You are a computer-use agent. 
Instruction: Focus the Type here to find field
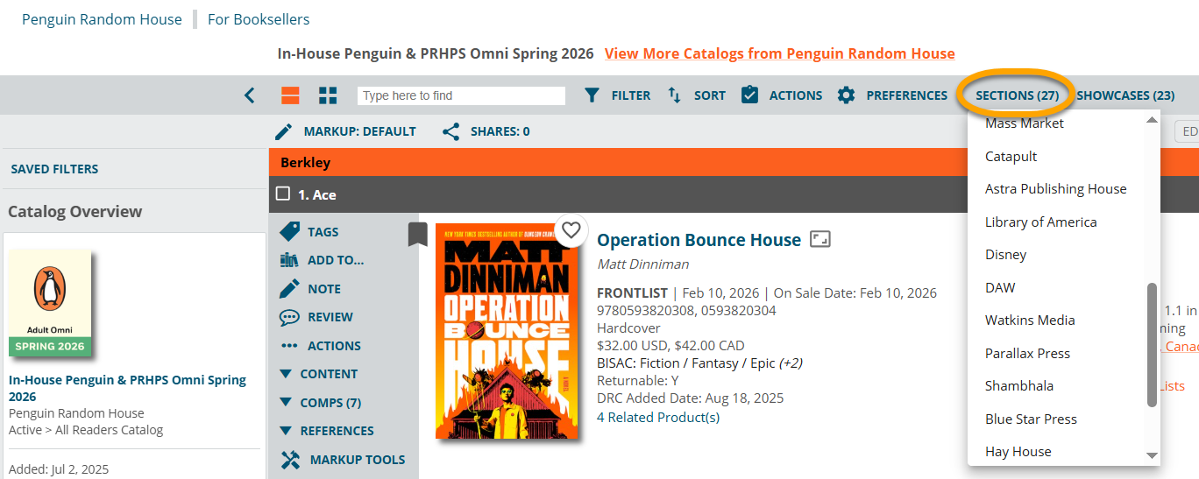[x=461, y=95]
